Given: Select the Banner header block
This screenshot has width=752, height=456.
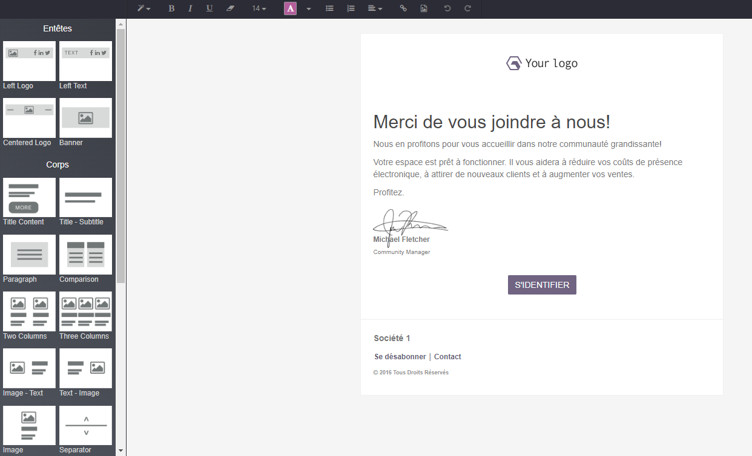Looking at the screenshot, I should (x=85, y=122).
